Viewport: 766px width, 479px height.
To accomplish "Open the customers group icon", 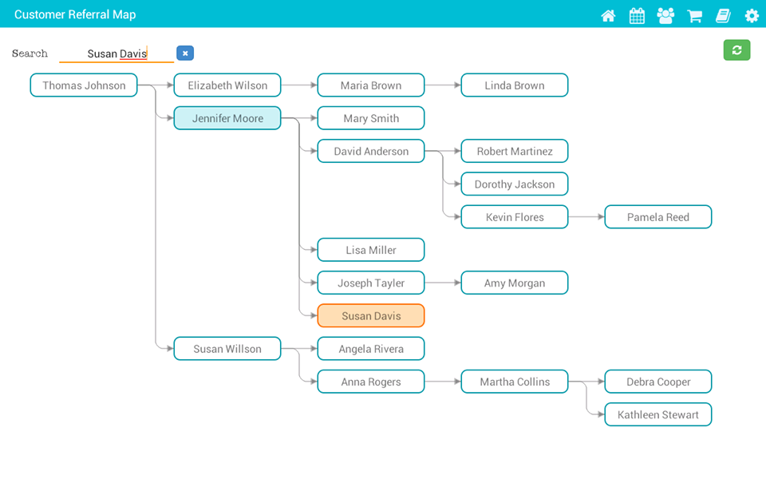I will (x=665, y=16).
